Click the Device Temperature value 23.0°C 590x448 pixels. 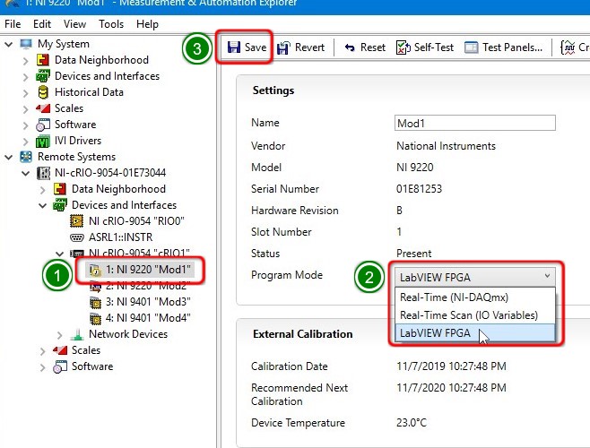click(x=412, y=423)
